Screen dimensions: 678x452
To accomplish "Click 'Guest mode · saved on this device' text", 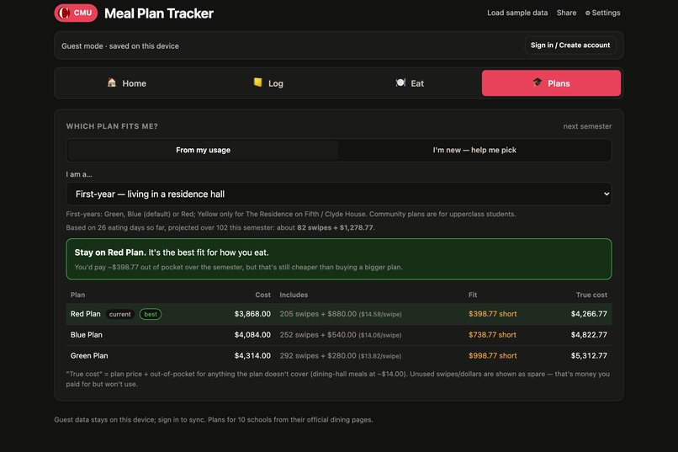I will point(120,45).
